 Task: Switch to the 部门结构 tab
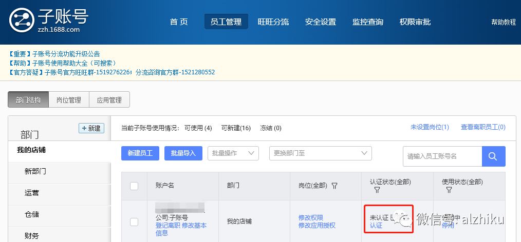(28, 100)
